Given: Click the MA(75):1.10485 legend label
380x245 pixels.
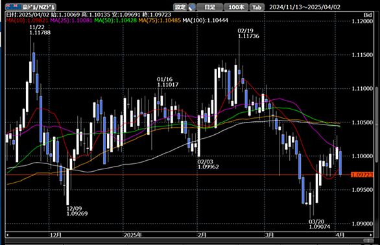Looking at the screenshot, I should (x=160, y=20).
